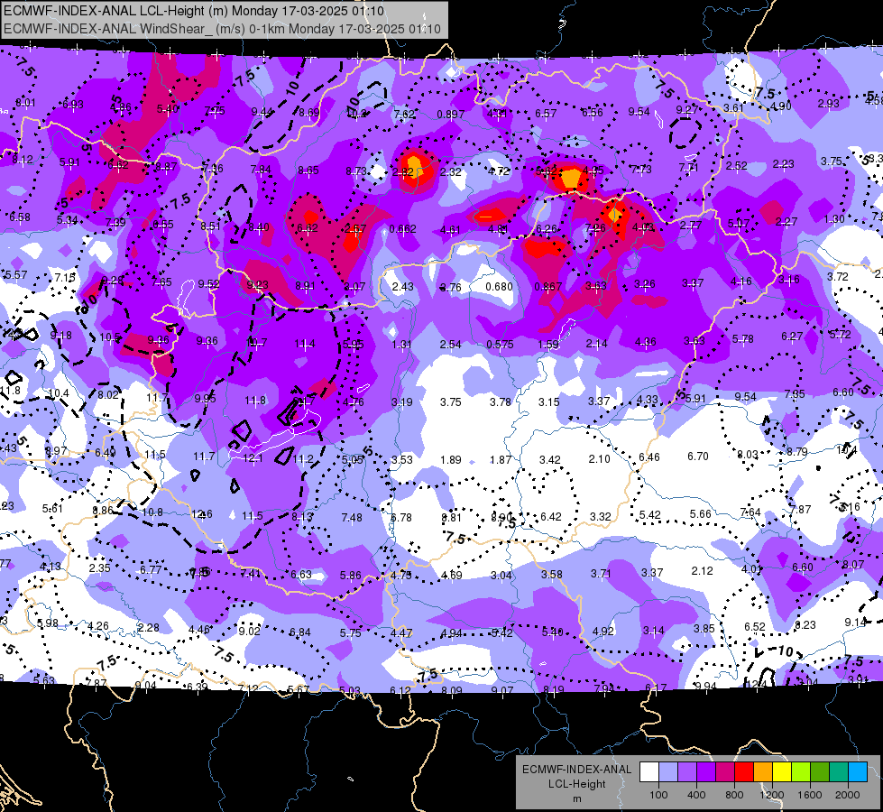
Task: Click the wind shear value 9.23
Action: [x=257, y=285]
